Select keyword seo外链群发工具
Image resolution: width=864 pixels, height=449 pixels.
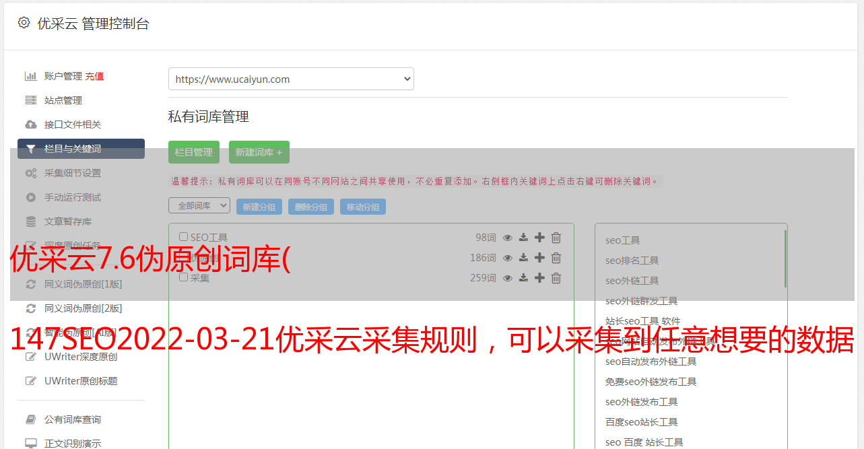[641, 301]
